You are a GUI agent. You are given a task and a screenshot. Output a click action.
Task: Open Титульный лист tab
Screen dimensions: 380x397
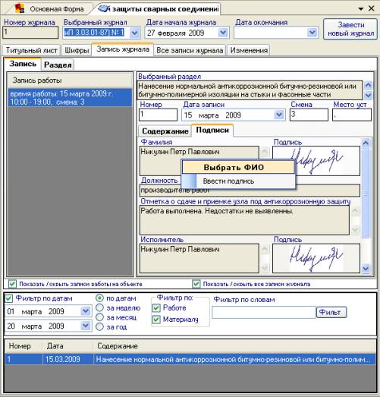[31, 50]
